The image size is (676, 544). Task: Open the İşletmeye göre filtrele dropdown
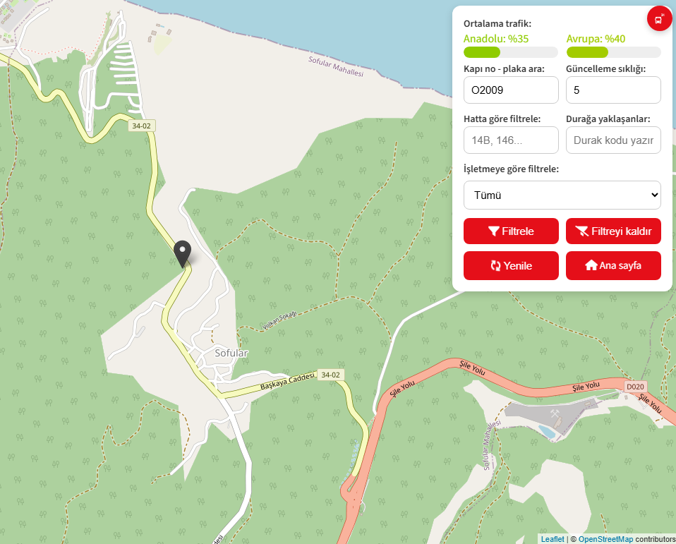tap(562, 195)
